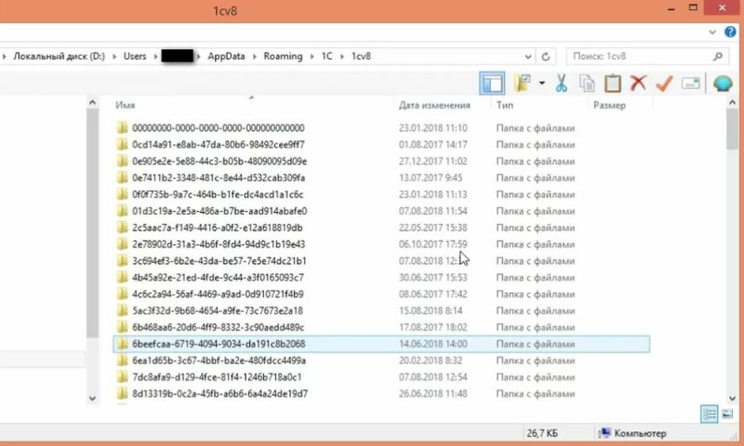Sort by the Имя column header
The width and height of the screenshot is (744, 446).
pos(126,105)
